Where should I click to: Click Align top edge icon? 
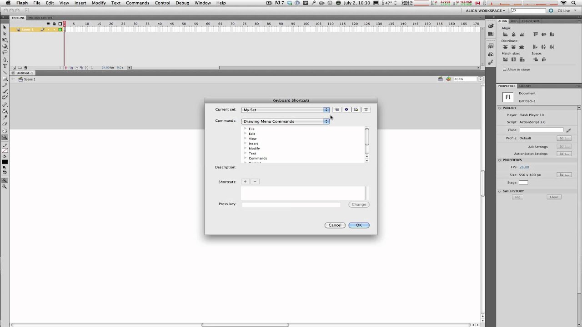[x=536, y=35]
